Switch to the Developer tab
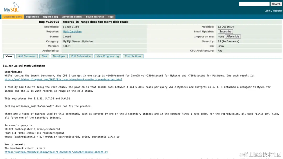The height and width of the screenshot is (159, 283). click(x=59, y=56)
